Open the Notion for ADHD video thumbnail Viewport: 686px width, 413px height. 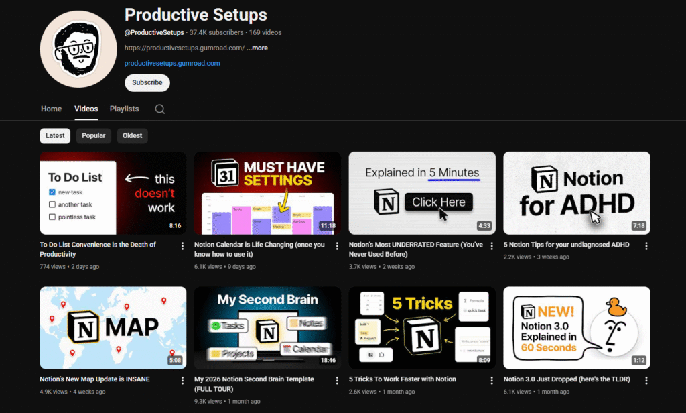pos(576,192)
